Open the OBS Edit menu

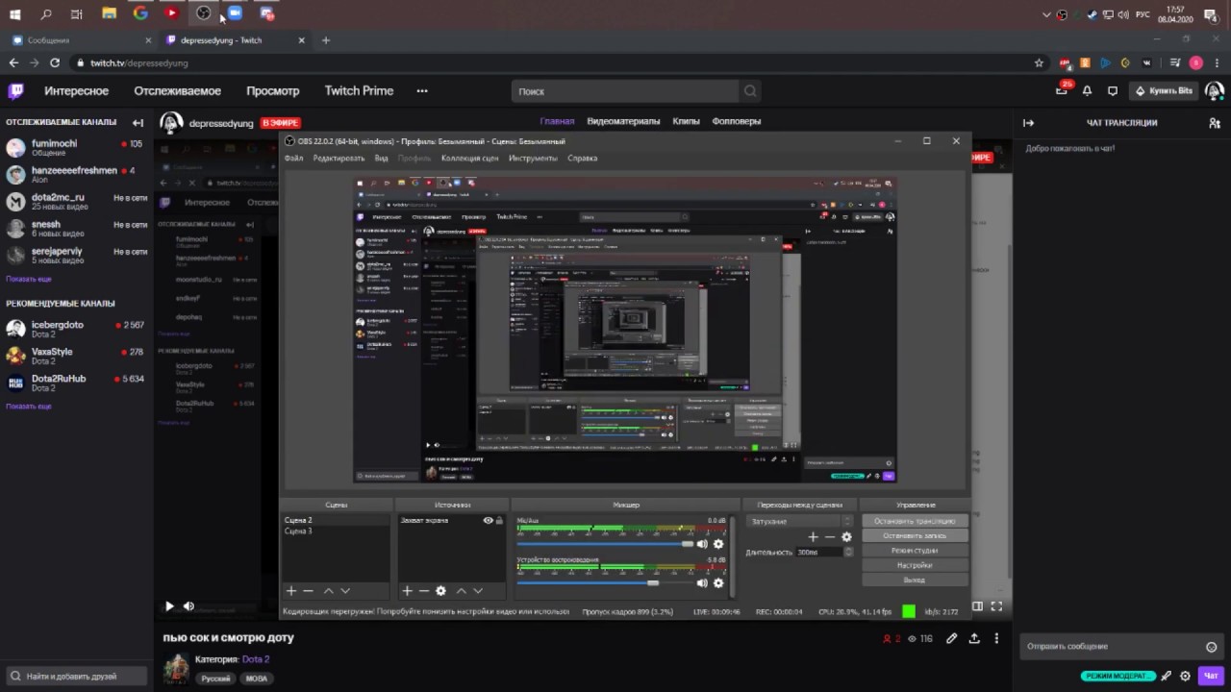[339, 158]
